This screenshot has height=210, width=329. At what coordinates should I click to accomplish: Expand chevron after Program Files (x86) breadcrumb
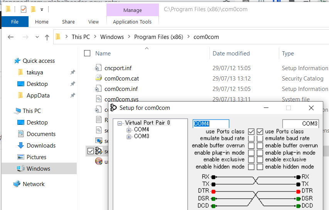tap(189, 37)
